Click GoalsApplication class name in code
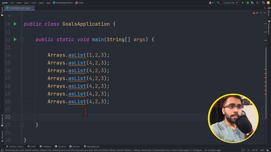Screen dimensions: 271x152 tap(86, 24)
